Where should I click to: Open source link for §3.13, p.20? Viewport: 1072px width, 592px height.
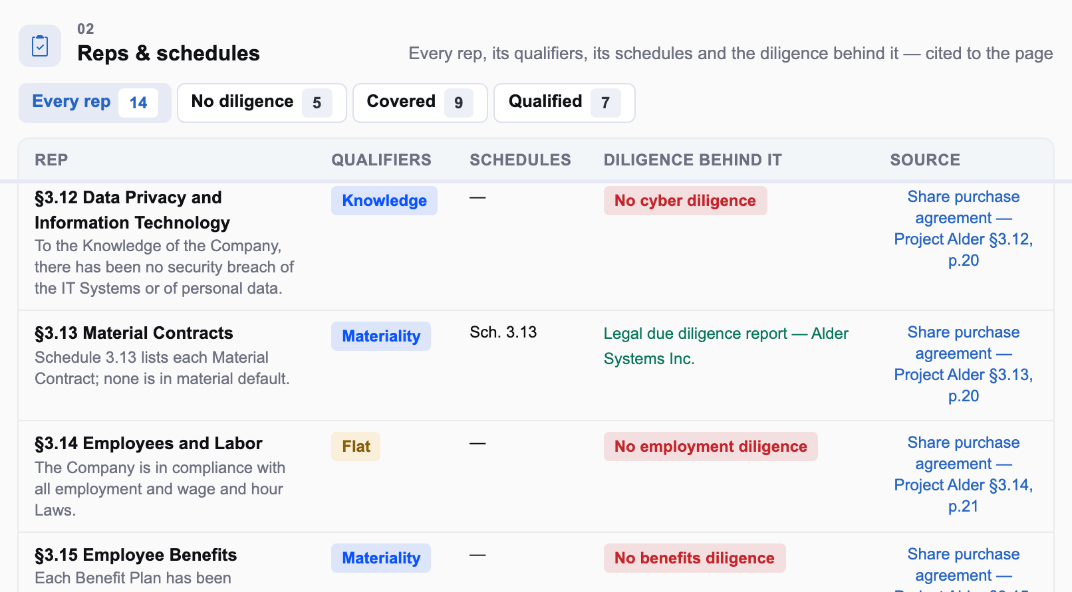click(x=963, y=364)
